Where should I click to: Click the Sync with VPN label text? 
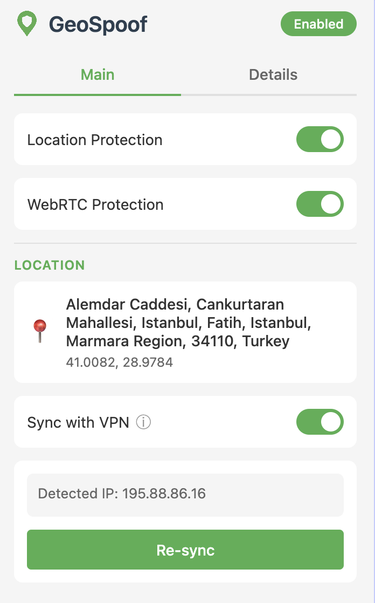pos(78,422)
